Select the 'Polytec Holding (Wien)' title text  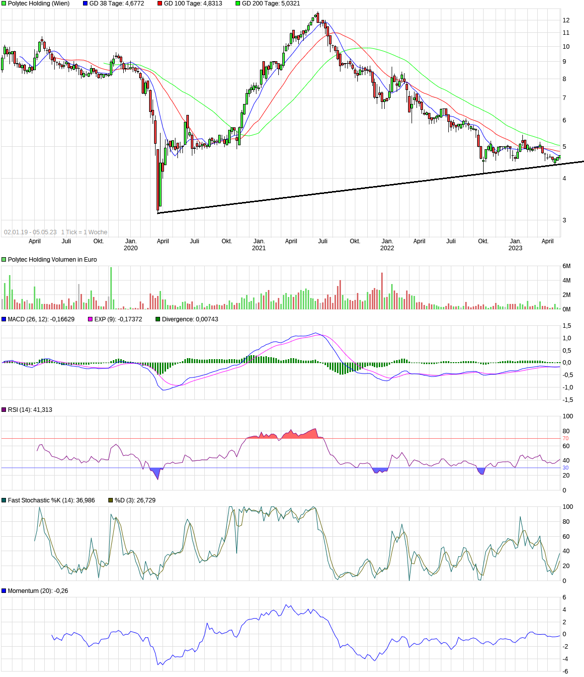39,3
